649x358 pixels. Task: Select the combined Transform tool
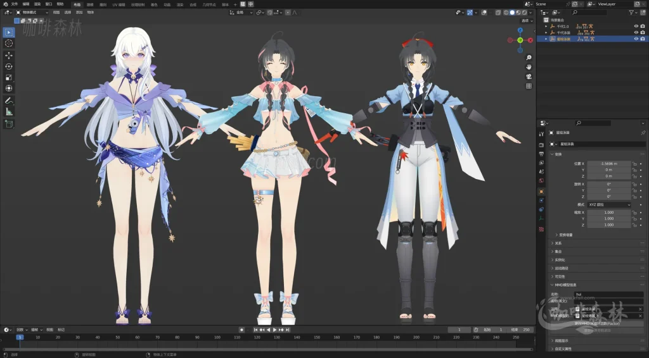9,89
